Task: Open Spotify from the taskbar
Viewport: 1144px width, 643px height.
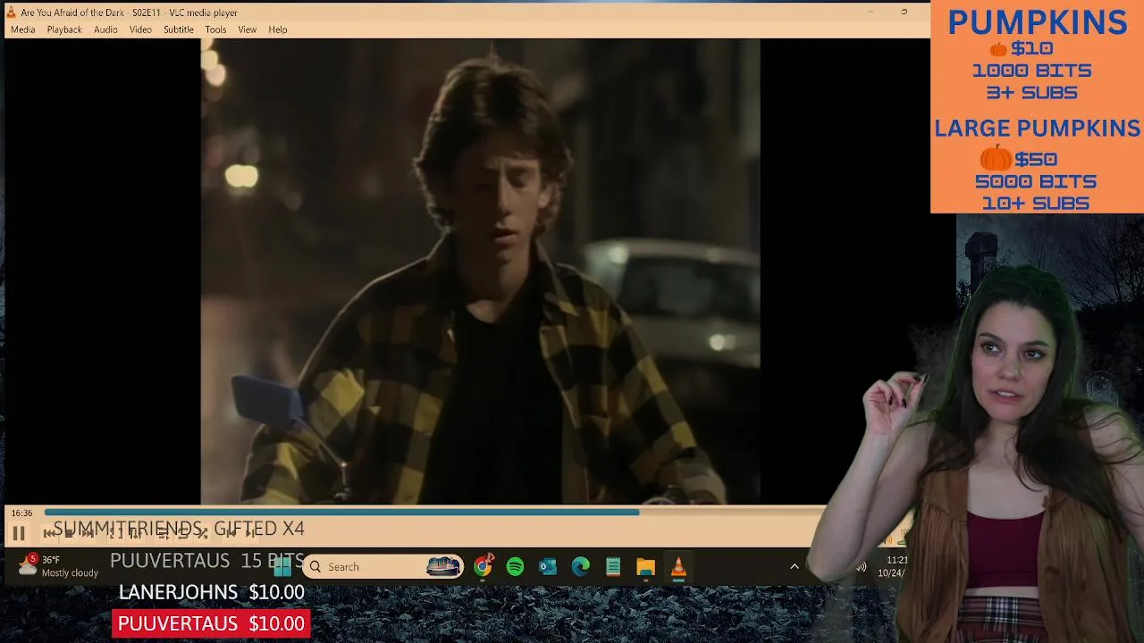Action: (515, 566)
